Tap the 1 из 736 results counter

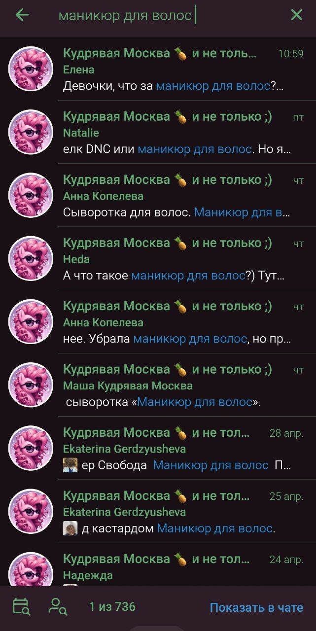pos(112,607)
